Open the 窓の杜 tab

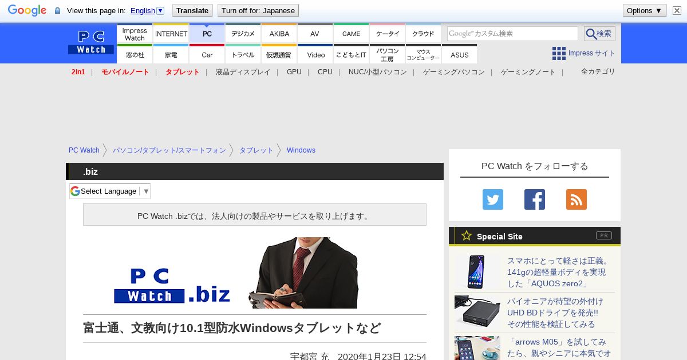[x=135, y=54]
